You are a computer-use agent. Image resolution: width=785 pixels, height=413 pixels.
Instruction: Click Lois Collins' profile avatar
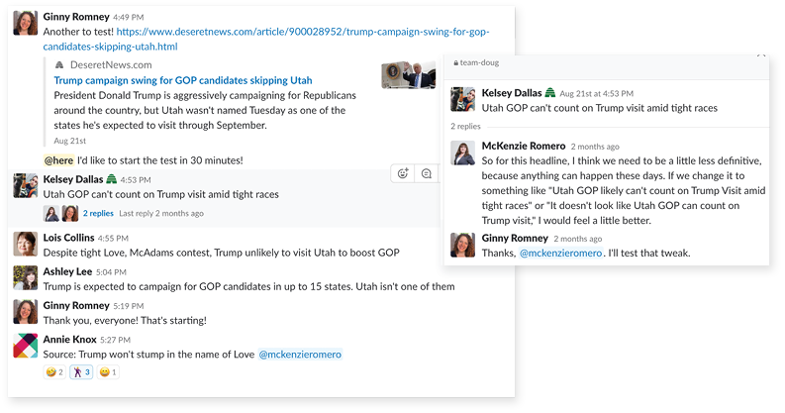click(25, 245)
